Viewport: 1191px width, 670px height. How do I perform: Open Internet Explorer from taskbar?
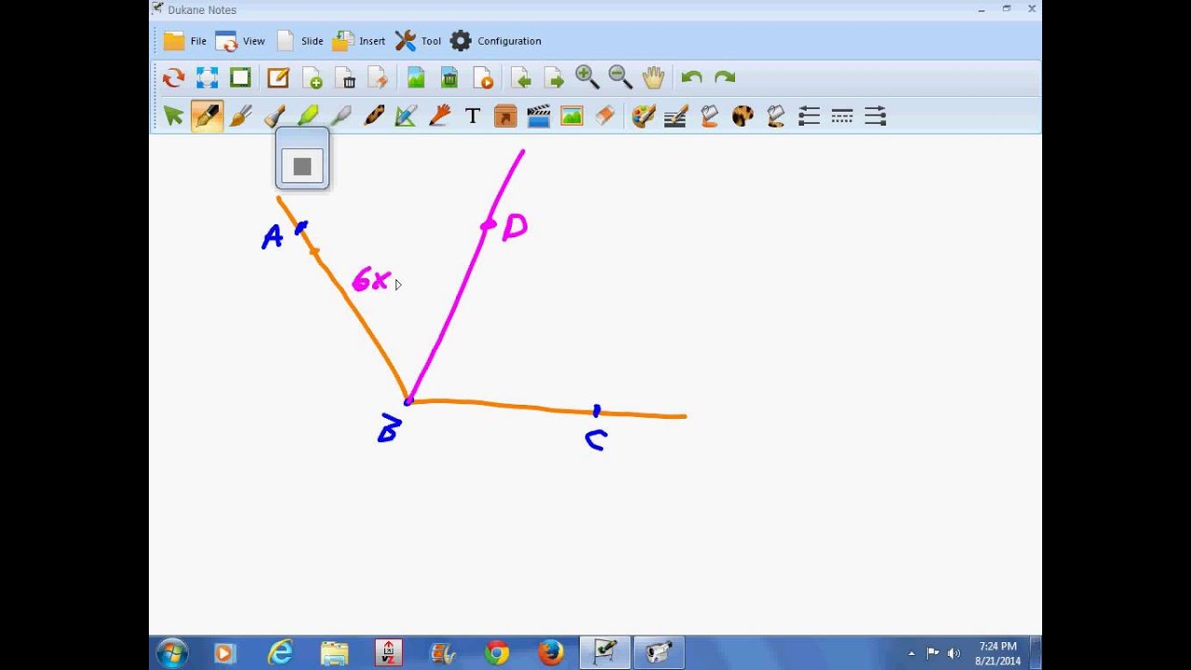coord(280,653)
